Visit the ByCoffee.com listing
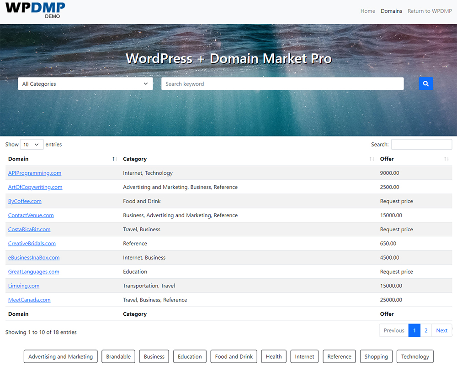Image resolution: width=457 pixels, height=365 pixels. (x=25, y=201)
